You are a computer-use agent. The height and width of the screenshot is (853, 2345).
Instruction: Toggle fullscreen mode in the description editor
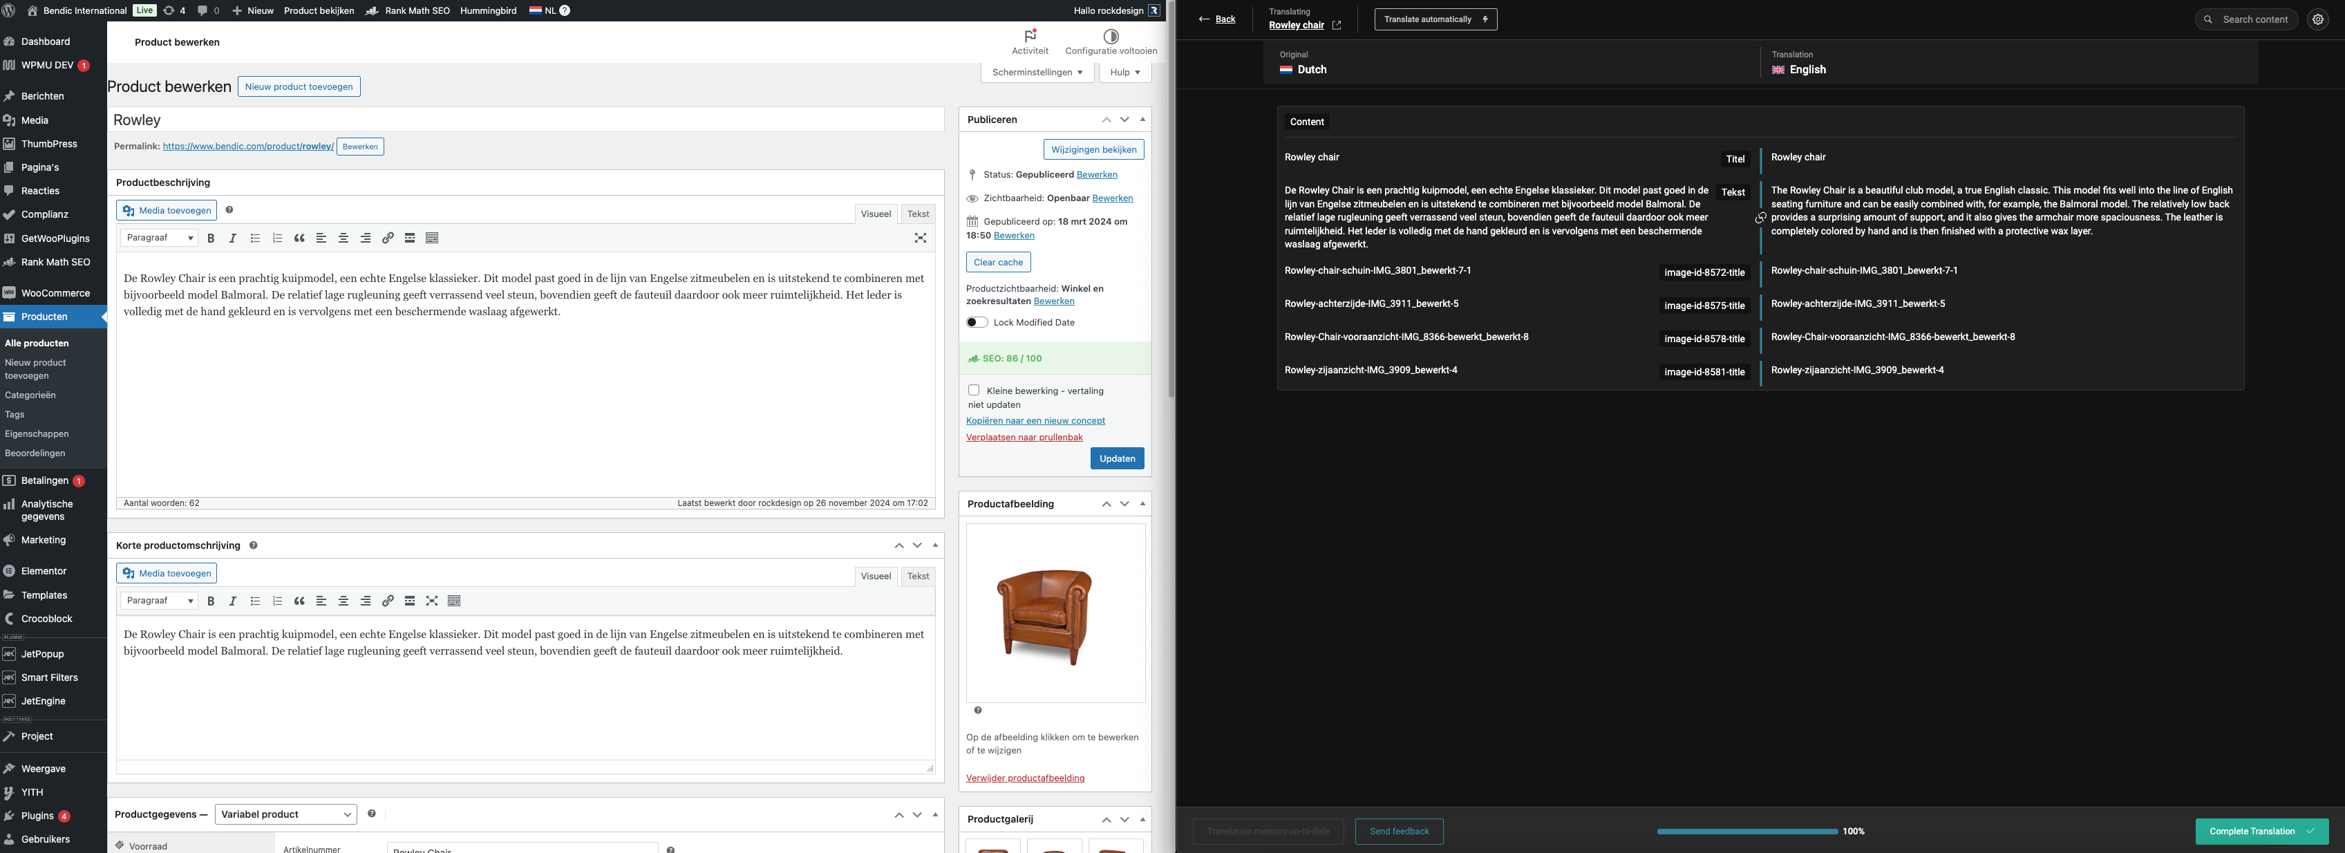tap(921, 238)
